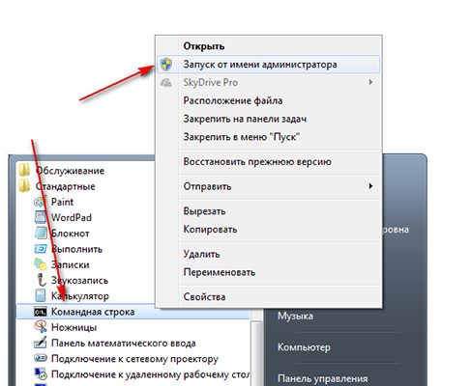Image resolution: width=471 pixels, height=386 pixels.
Task: Click the Звукозапись label
Action: click(79, 281)
